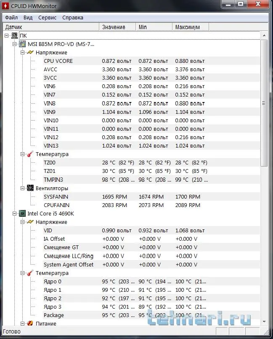Viewport: 273px width, 339px height.
Task: Select the VIN9 row
Action: click(x=151, y=112)
